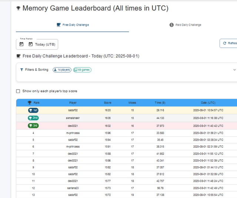Click score 1572 in rank 13 row

108,195
